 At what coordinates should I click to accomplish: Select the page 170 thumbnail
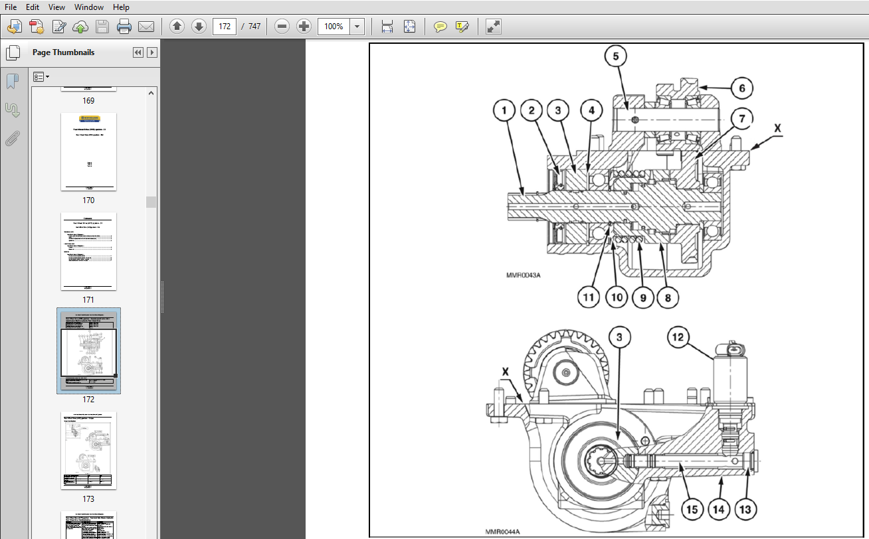coord(88,151)
